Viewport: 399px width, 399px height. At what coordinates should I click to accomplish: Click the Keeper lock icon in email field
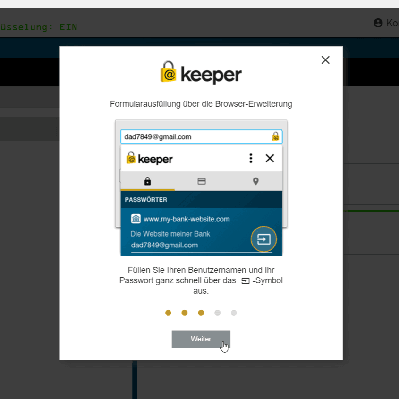point(276,136)
